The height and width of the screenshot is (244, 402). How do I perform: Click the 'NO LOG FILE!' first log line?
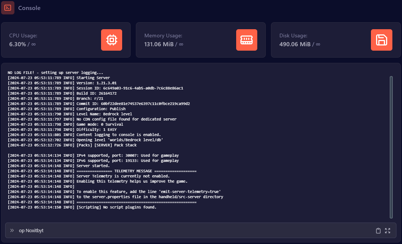56,73
